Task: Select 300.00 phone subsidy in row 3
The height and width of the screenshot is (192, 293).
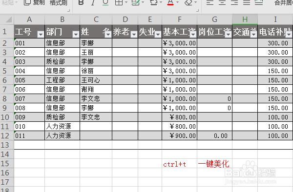Action: tap(275, 52)
